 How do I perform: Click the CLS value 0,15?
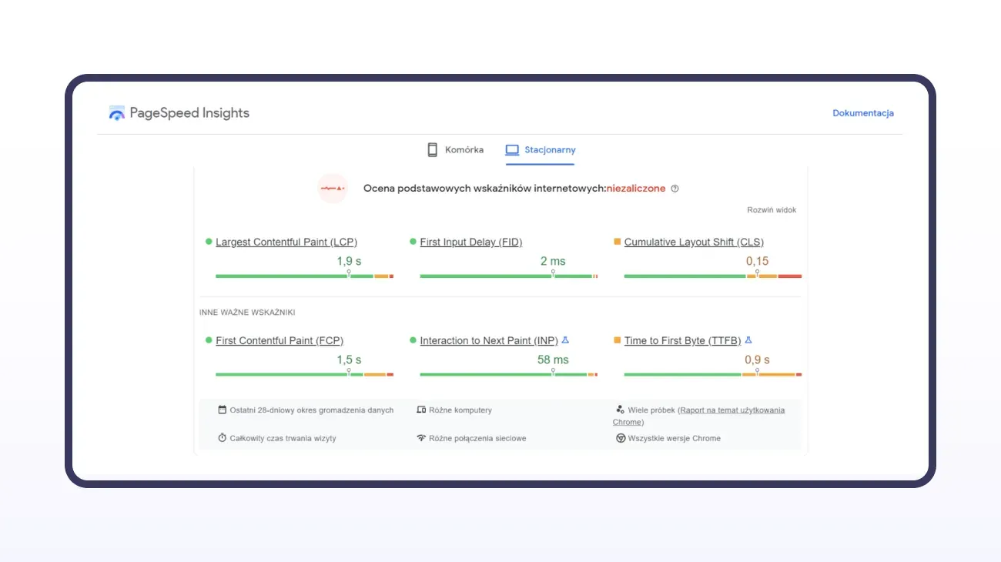click(x=758, y=261)
